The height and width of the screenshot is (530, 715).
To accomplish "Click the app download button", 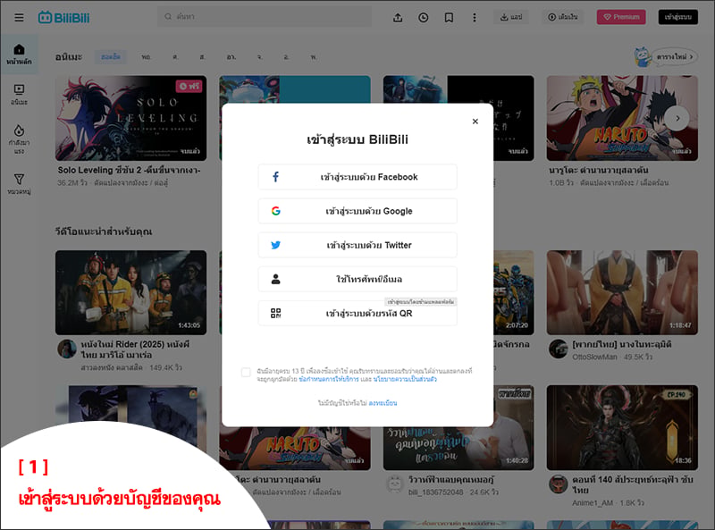I will pyautogui.click(x=511, y=17).
